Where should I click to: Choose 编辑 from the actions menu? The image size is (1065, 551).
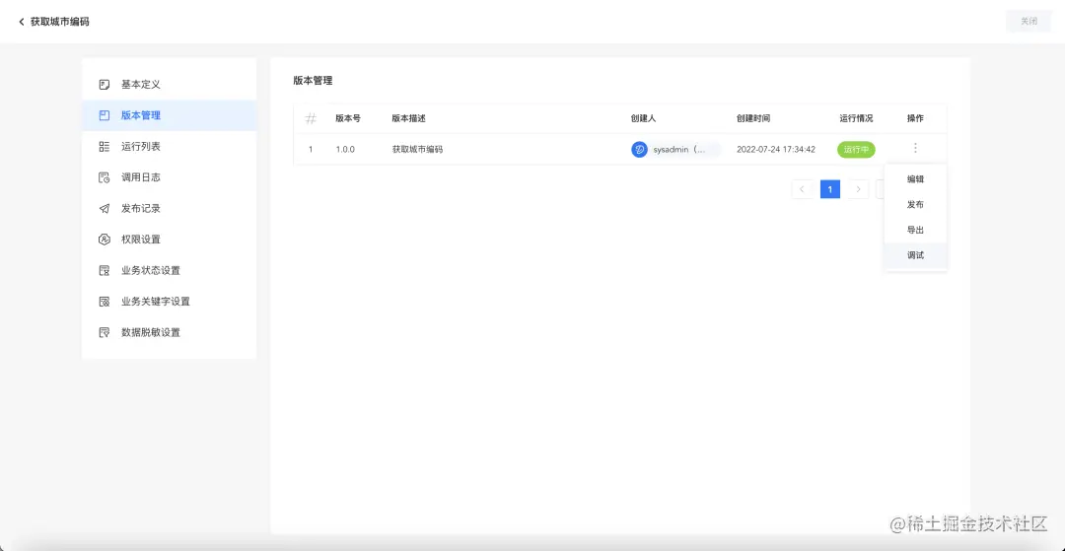pos(915,179)
